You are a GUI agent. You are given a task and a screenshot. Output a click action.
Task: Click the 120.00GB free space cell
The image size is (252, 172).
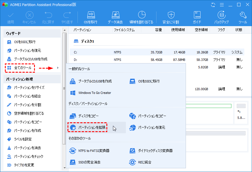coord(201,89)
